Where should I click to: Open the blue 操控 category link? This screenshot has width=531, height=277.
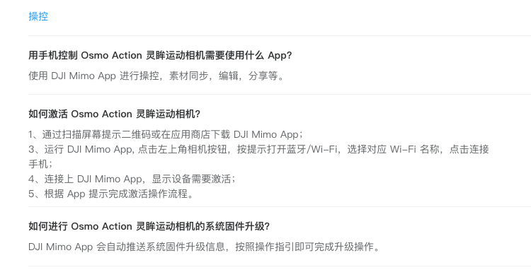pyautogui.click(x=38, y=16)
